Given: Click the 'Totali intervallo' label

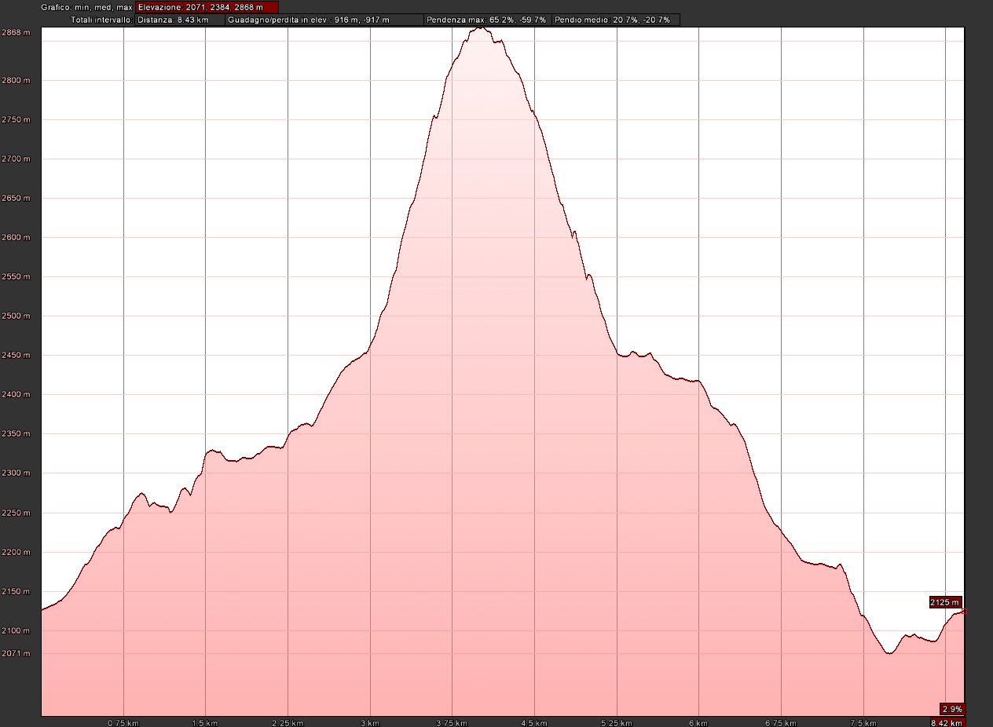Looking at the screenshot, I should [101, 20].
